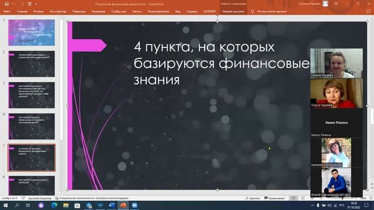This screenshot has height=210, width=374.
Task: Click the lightbulb Tell Me icon
Action: (x=252, y=11)
